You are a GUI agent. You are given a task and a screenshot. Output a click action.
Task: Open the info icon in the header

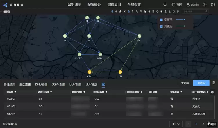point(205,5)
